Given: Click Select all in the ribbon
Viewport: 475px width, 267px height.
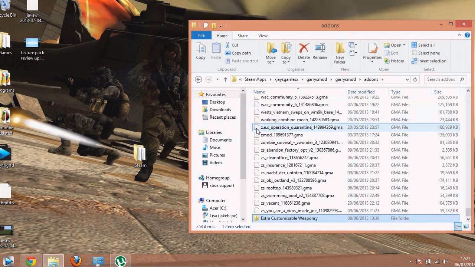Looking at the screenshot, I should (x=423, y=45).
